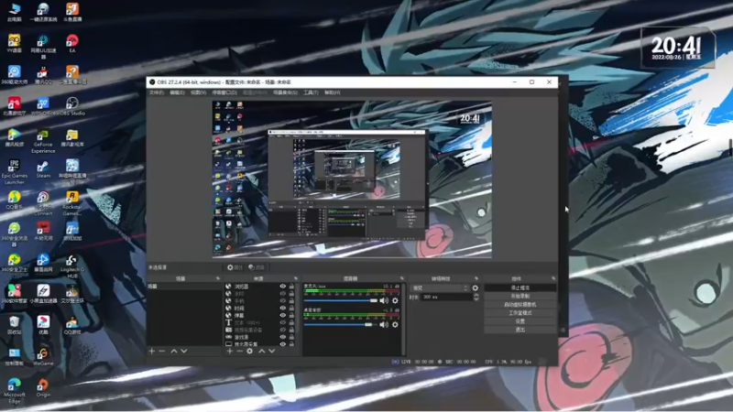
Task: Toggle lock of 时间 source
Action: [291, 308]
